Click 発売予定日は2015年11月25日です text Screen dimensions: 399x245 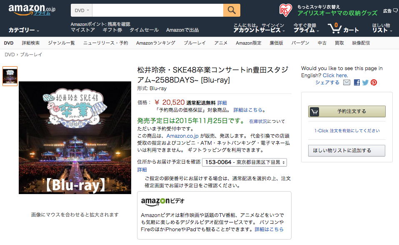(x=191, y=121)
